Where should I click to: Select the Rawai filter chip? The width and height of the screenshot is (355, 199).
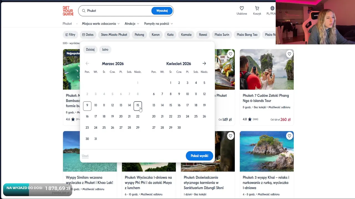click(x=203, y=35)
